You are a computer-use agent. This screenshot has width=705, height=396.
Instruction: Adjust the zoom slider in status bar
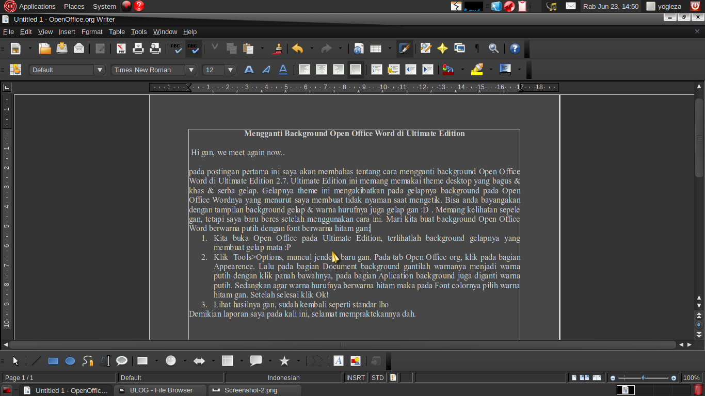(643, 378)
